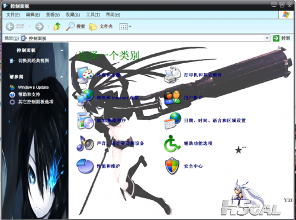The image size is (296, 220).
Task: Click the Search magnifier button
Action: [75, 27]
